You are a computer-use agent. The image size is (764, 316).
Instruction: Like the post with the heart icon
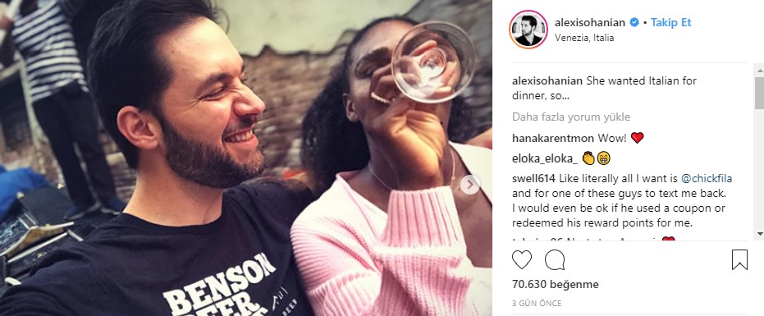(x=521, y=259)
